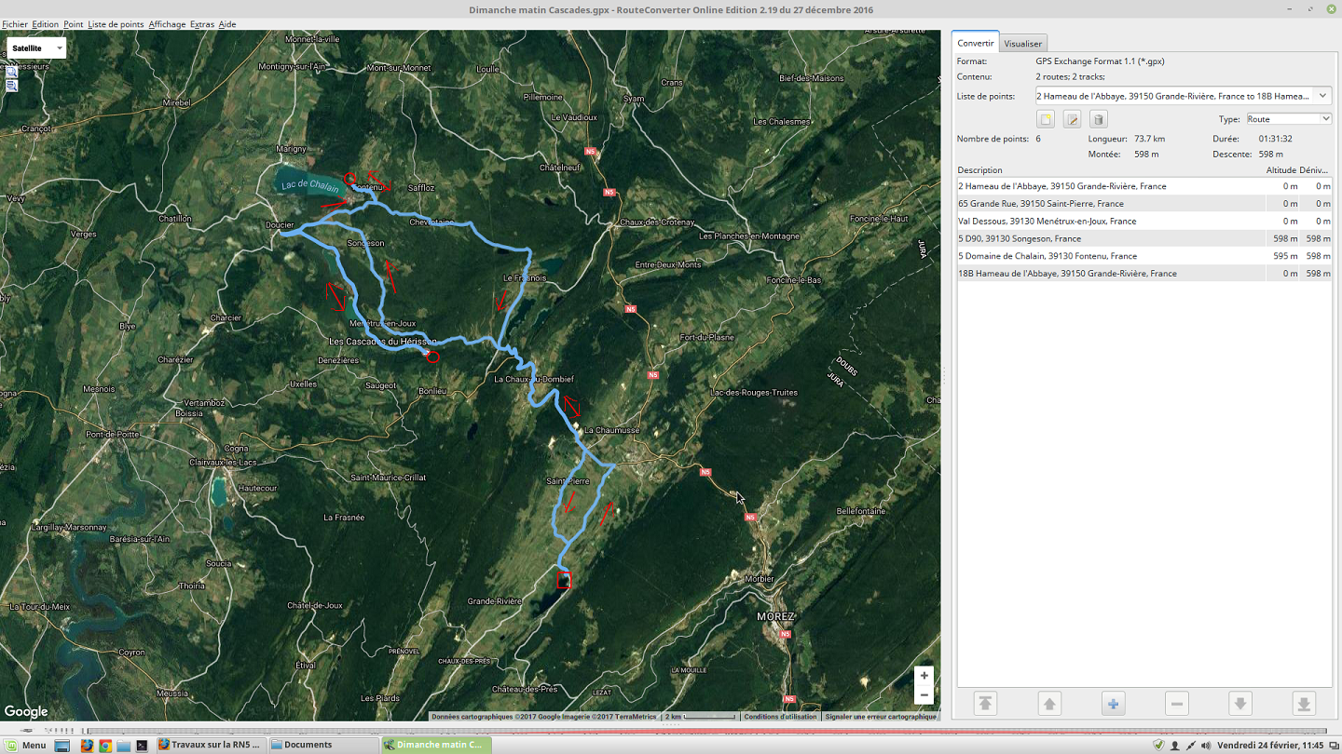1342x754 pixels.
Task: Open the Affichage menu
Action: coord(168,24)
